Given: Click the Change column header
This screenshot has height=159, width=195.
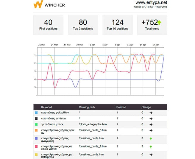Looking at the screenshot, I should pyautogui.click(x=146, y=107).
